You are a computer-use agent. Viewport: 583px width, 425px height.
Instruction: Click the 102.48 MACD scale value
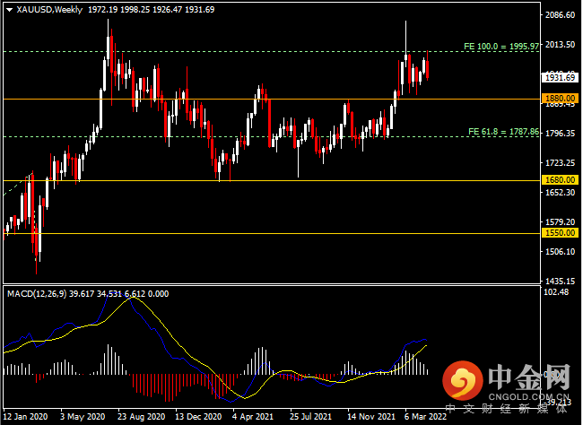556,292
